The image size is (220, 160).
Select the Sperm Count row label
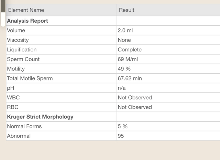[23, 59]
